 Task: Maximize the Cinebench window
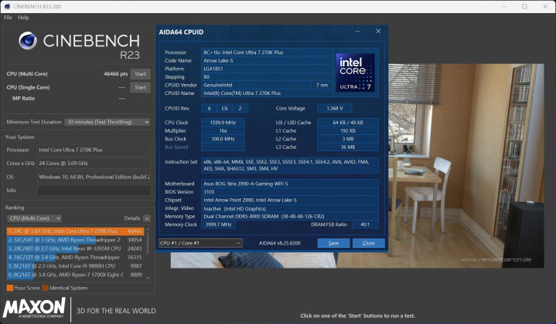tap(524, 6)
